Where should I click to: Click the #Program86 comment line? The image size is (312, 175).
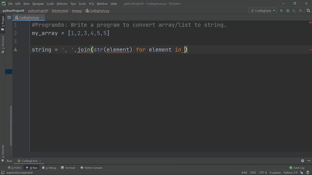click(x=129, y=25)
